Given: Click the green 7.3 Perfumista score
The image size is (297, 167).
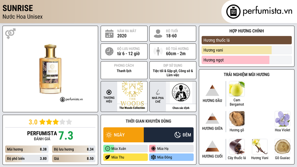Looking at the screenshot, I should [x=66, y=136].
